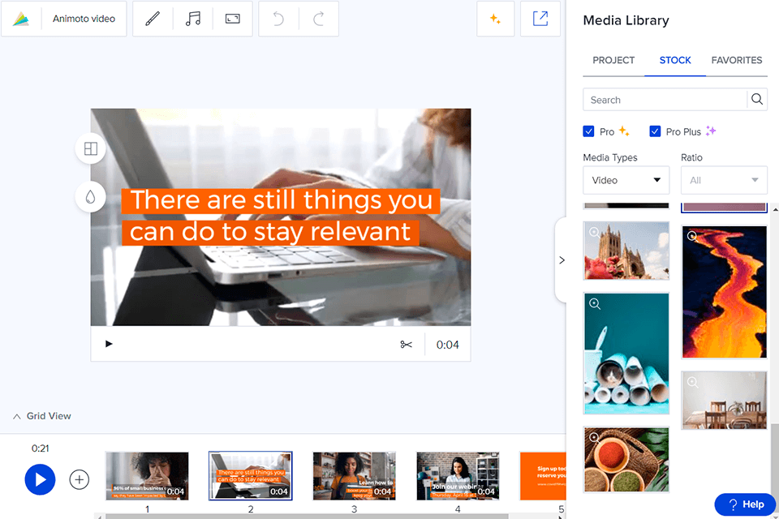Select orange timeline block 5 thumbnail
The height and width of the screenshot is (519, 779).
543,476
